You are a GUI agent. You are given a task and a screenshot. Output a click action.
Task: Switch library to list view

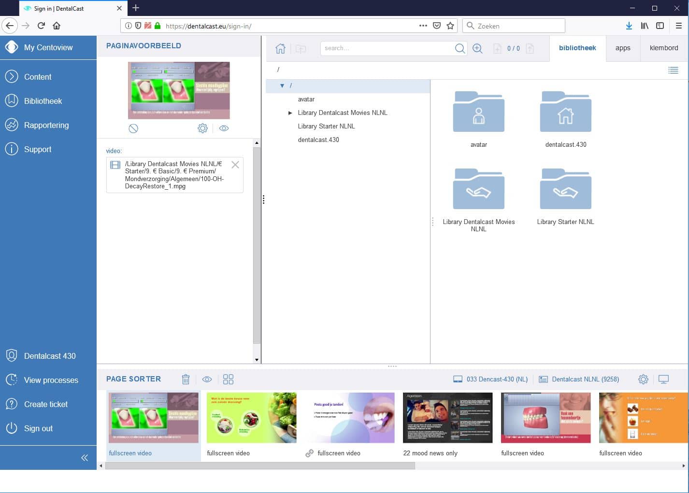click(673, 70)
